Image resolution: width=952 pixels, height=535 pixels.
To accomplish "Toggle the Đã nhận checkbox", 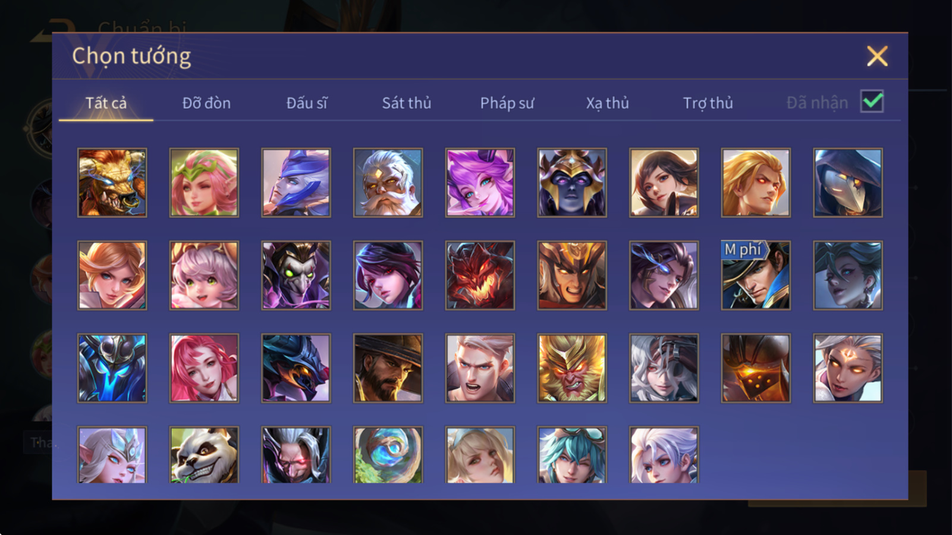I will click(x=872, y=102).
